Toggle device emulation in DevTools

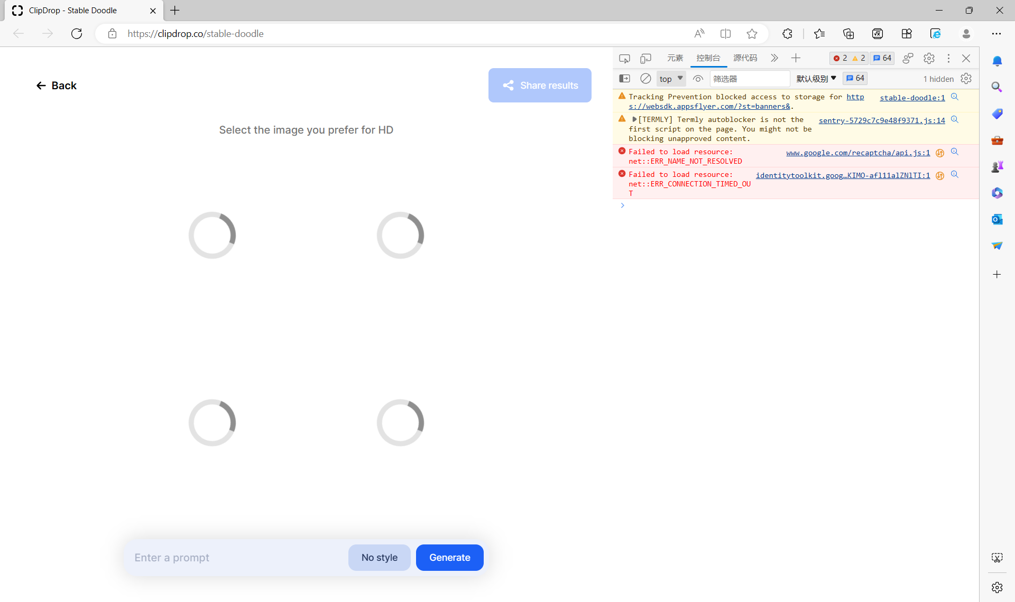point(645,58)
